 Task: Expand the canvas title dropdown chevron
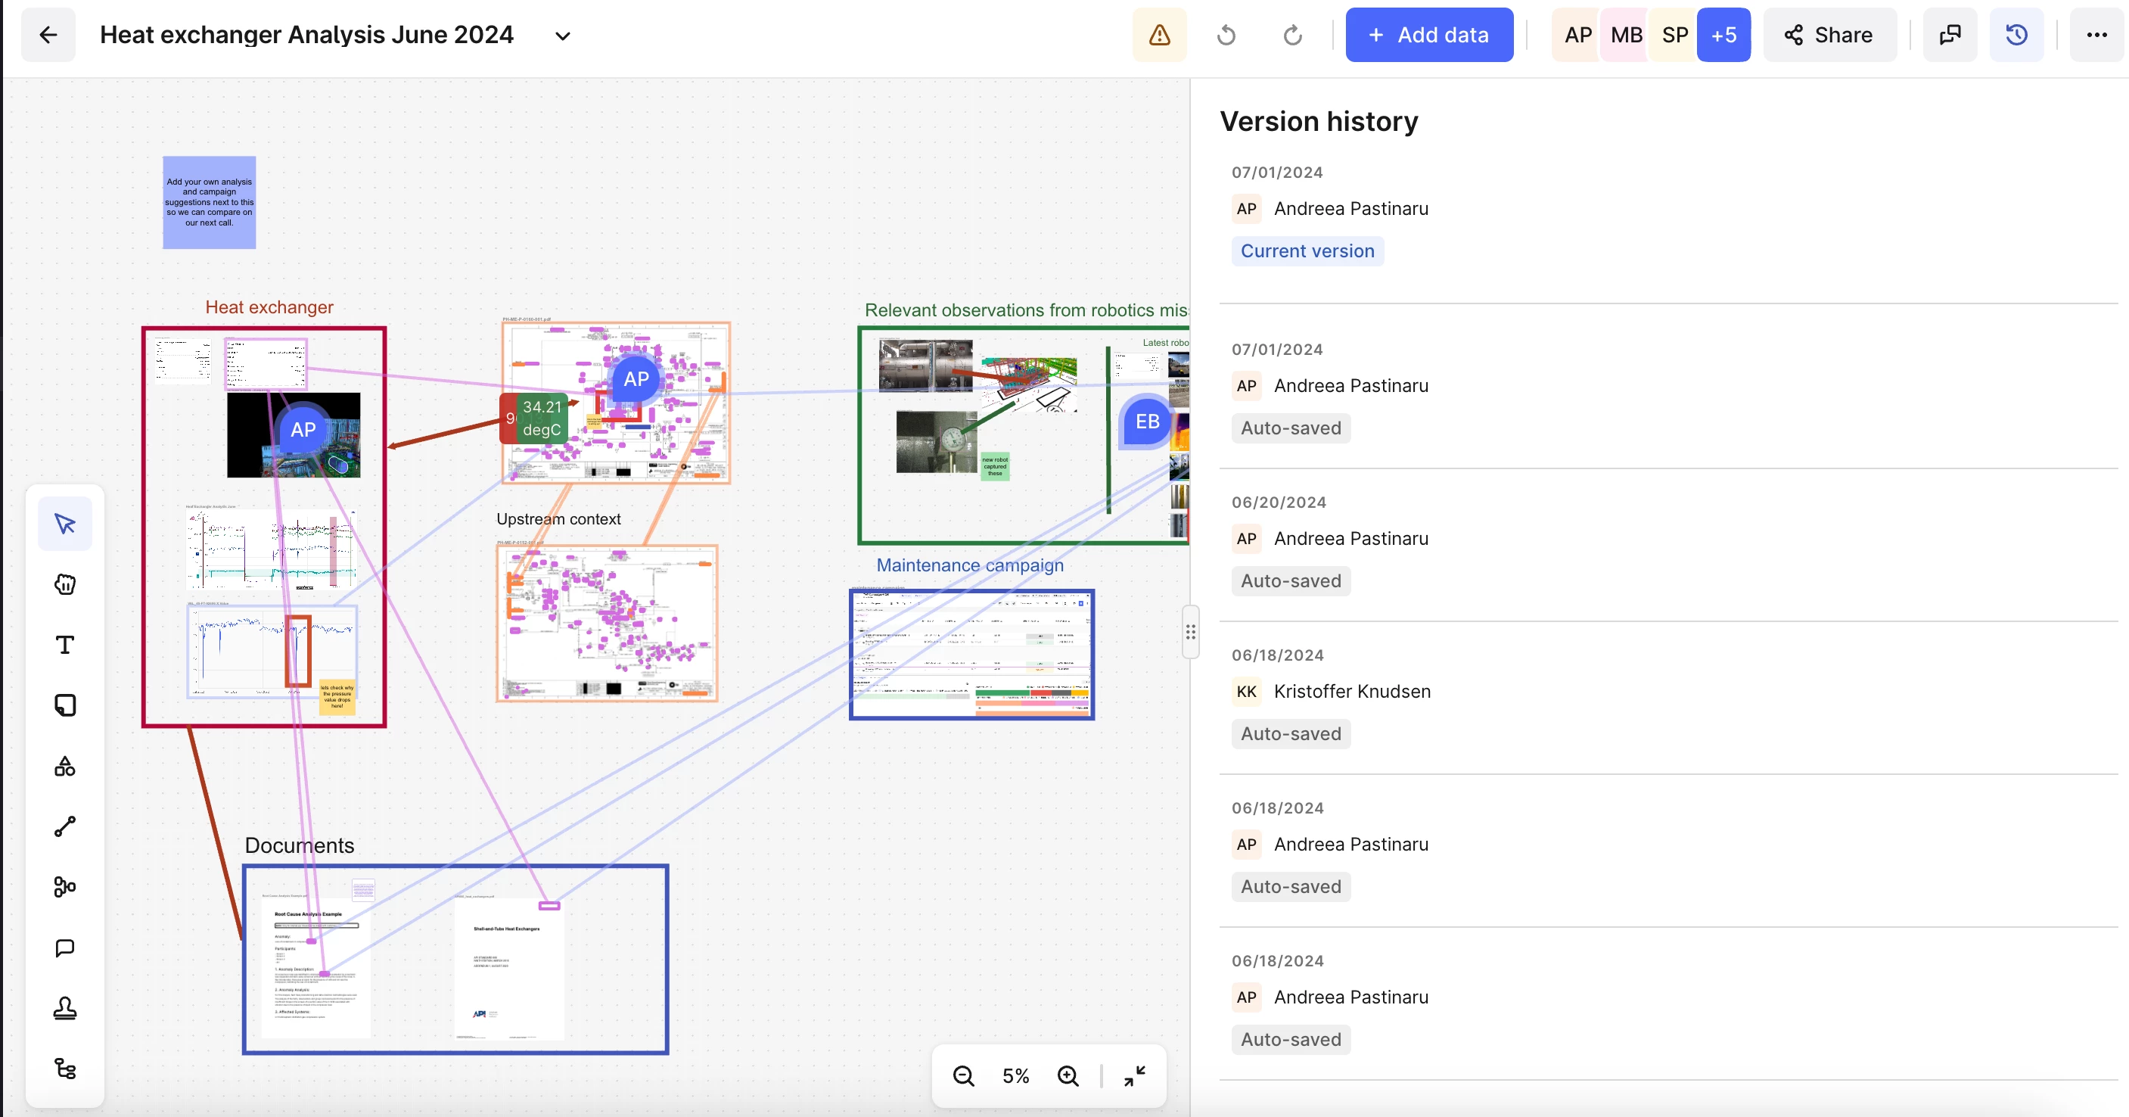pos(563,36)
